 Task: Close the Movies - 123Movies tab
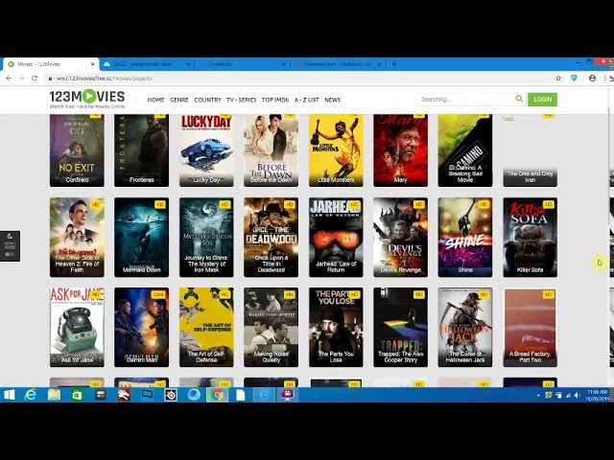(x=93, y=64)
